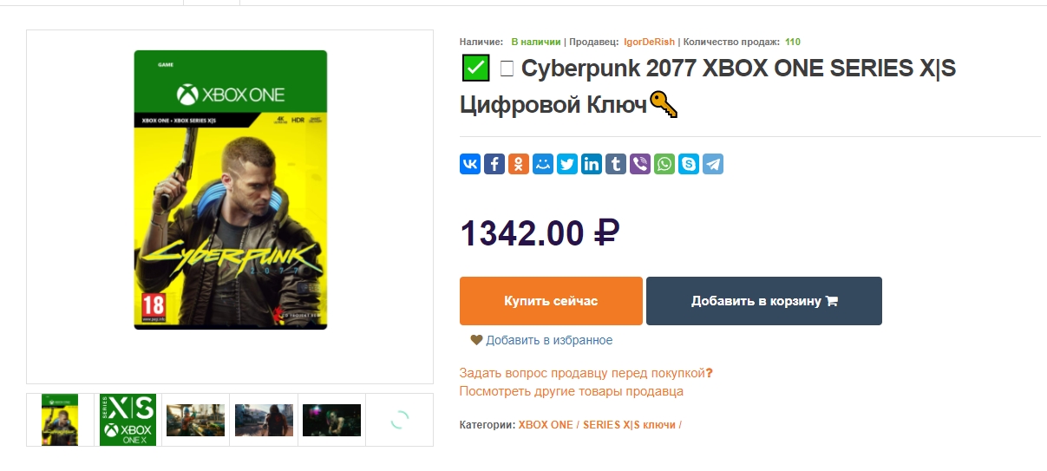Select the first Cyberpunk cover thumbnail

tap(60, 420)
